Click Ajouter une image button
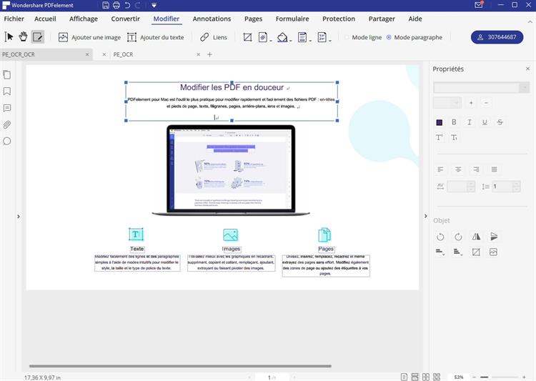Image resolution: width=536 pixels, height=381 pixels. coord(89,37)
